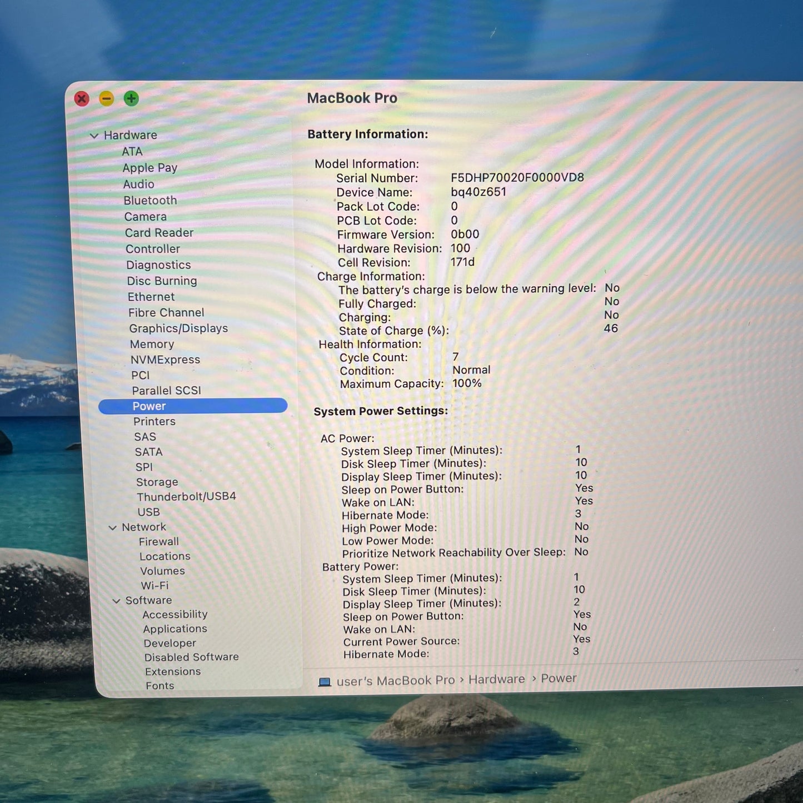Click the cell revision 171d

point(463,262)
